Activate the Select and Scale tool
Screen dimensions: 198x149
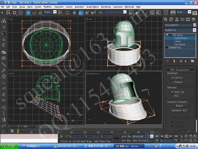coord(40,13)
